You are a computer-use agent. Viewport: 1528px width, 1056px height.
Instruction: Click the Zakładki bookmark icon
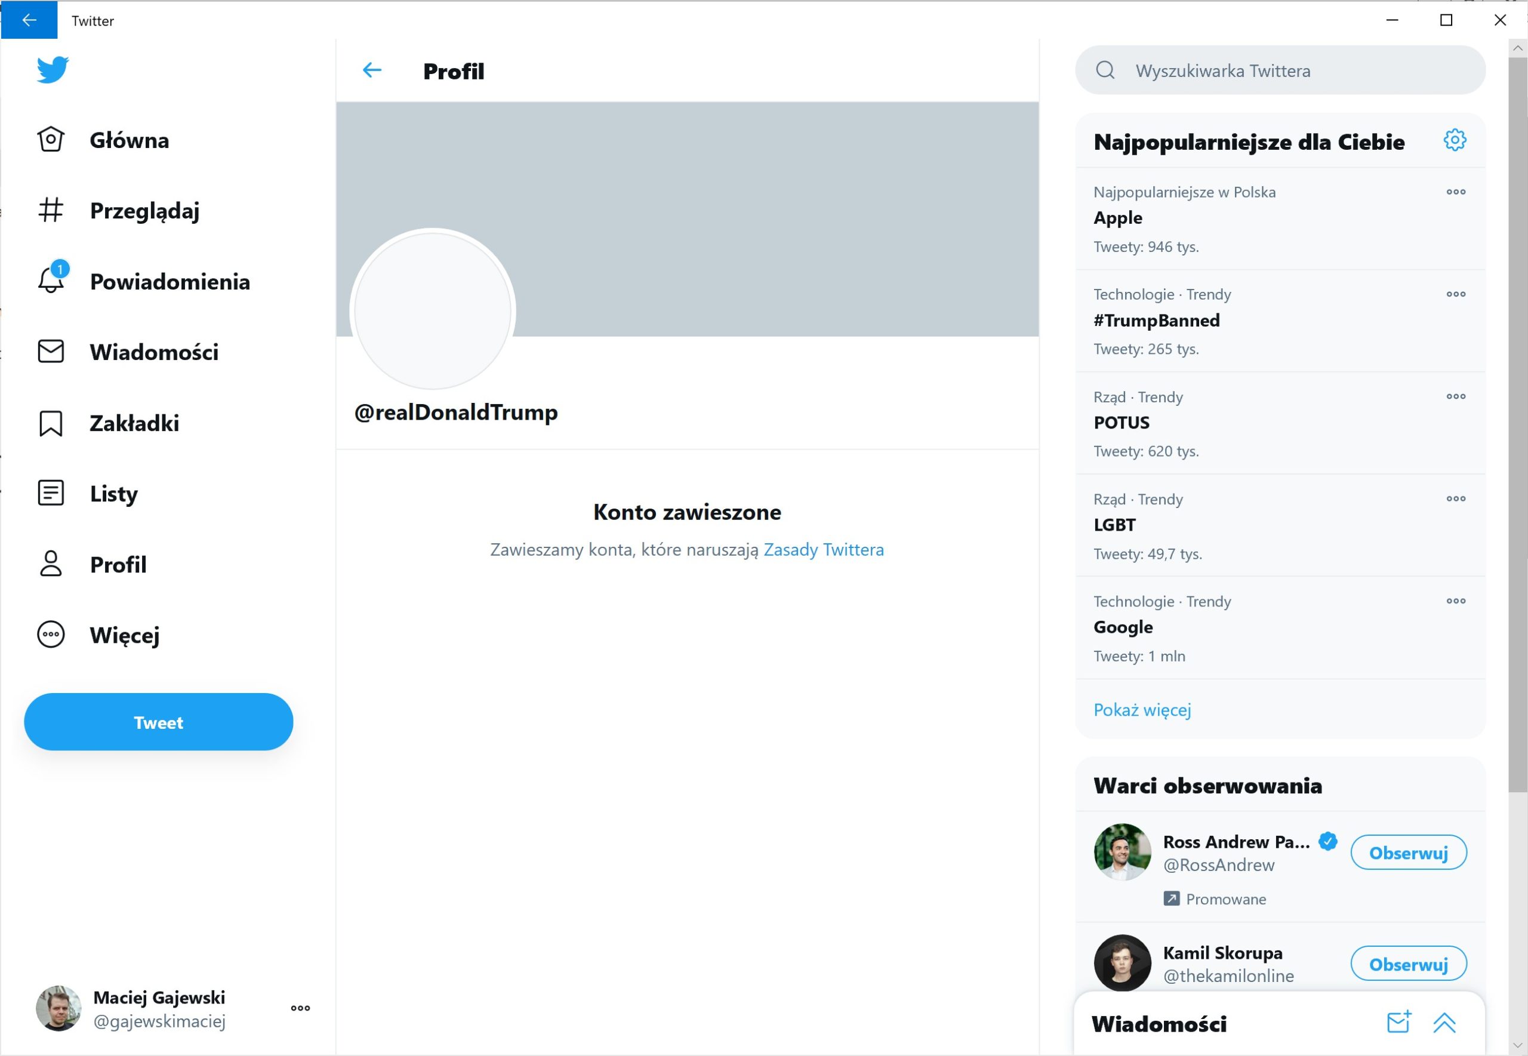(x=51, y=423)
